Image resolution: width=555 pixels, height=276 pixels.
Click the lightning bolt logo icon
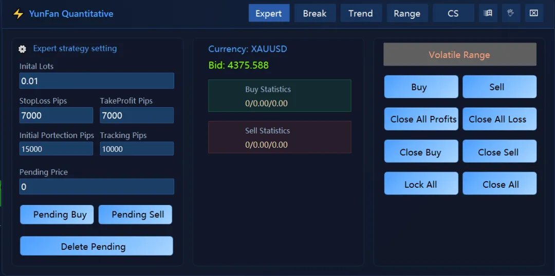click(17, 14)
